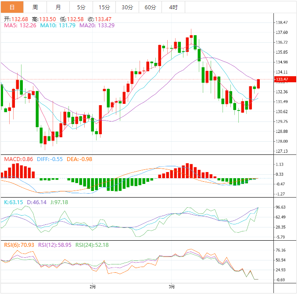298x297 pixels.
Task: Click the RSI(6) indicator label
Action: [x=20, y=245]
